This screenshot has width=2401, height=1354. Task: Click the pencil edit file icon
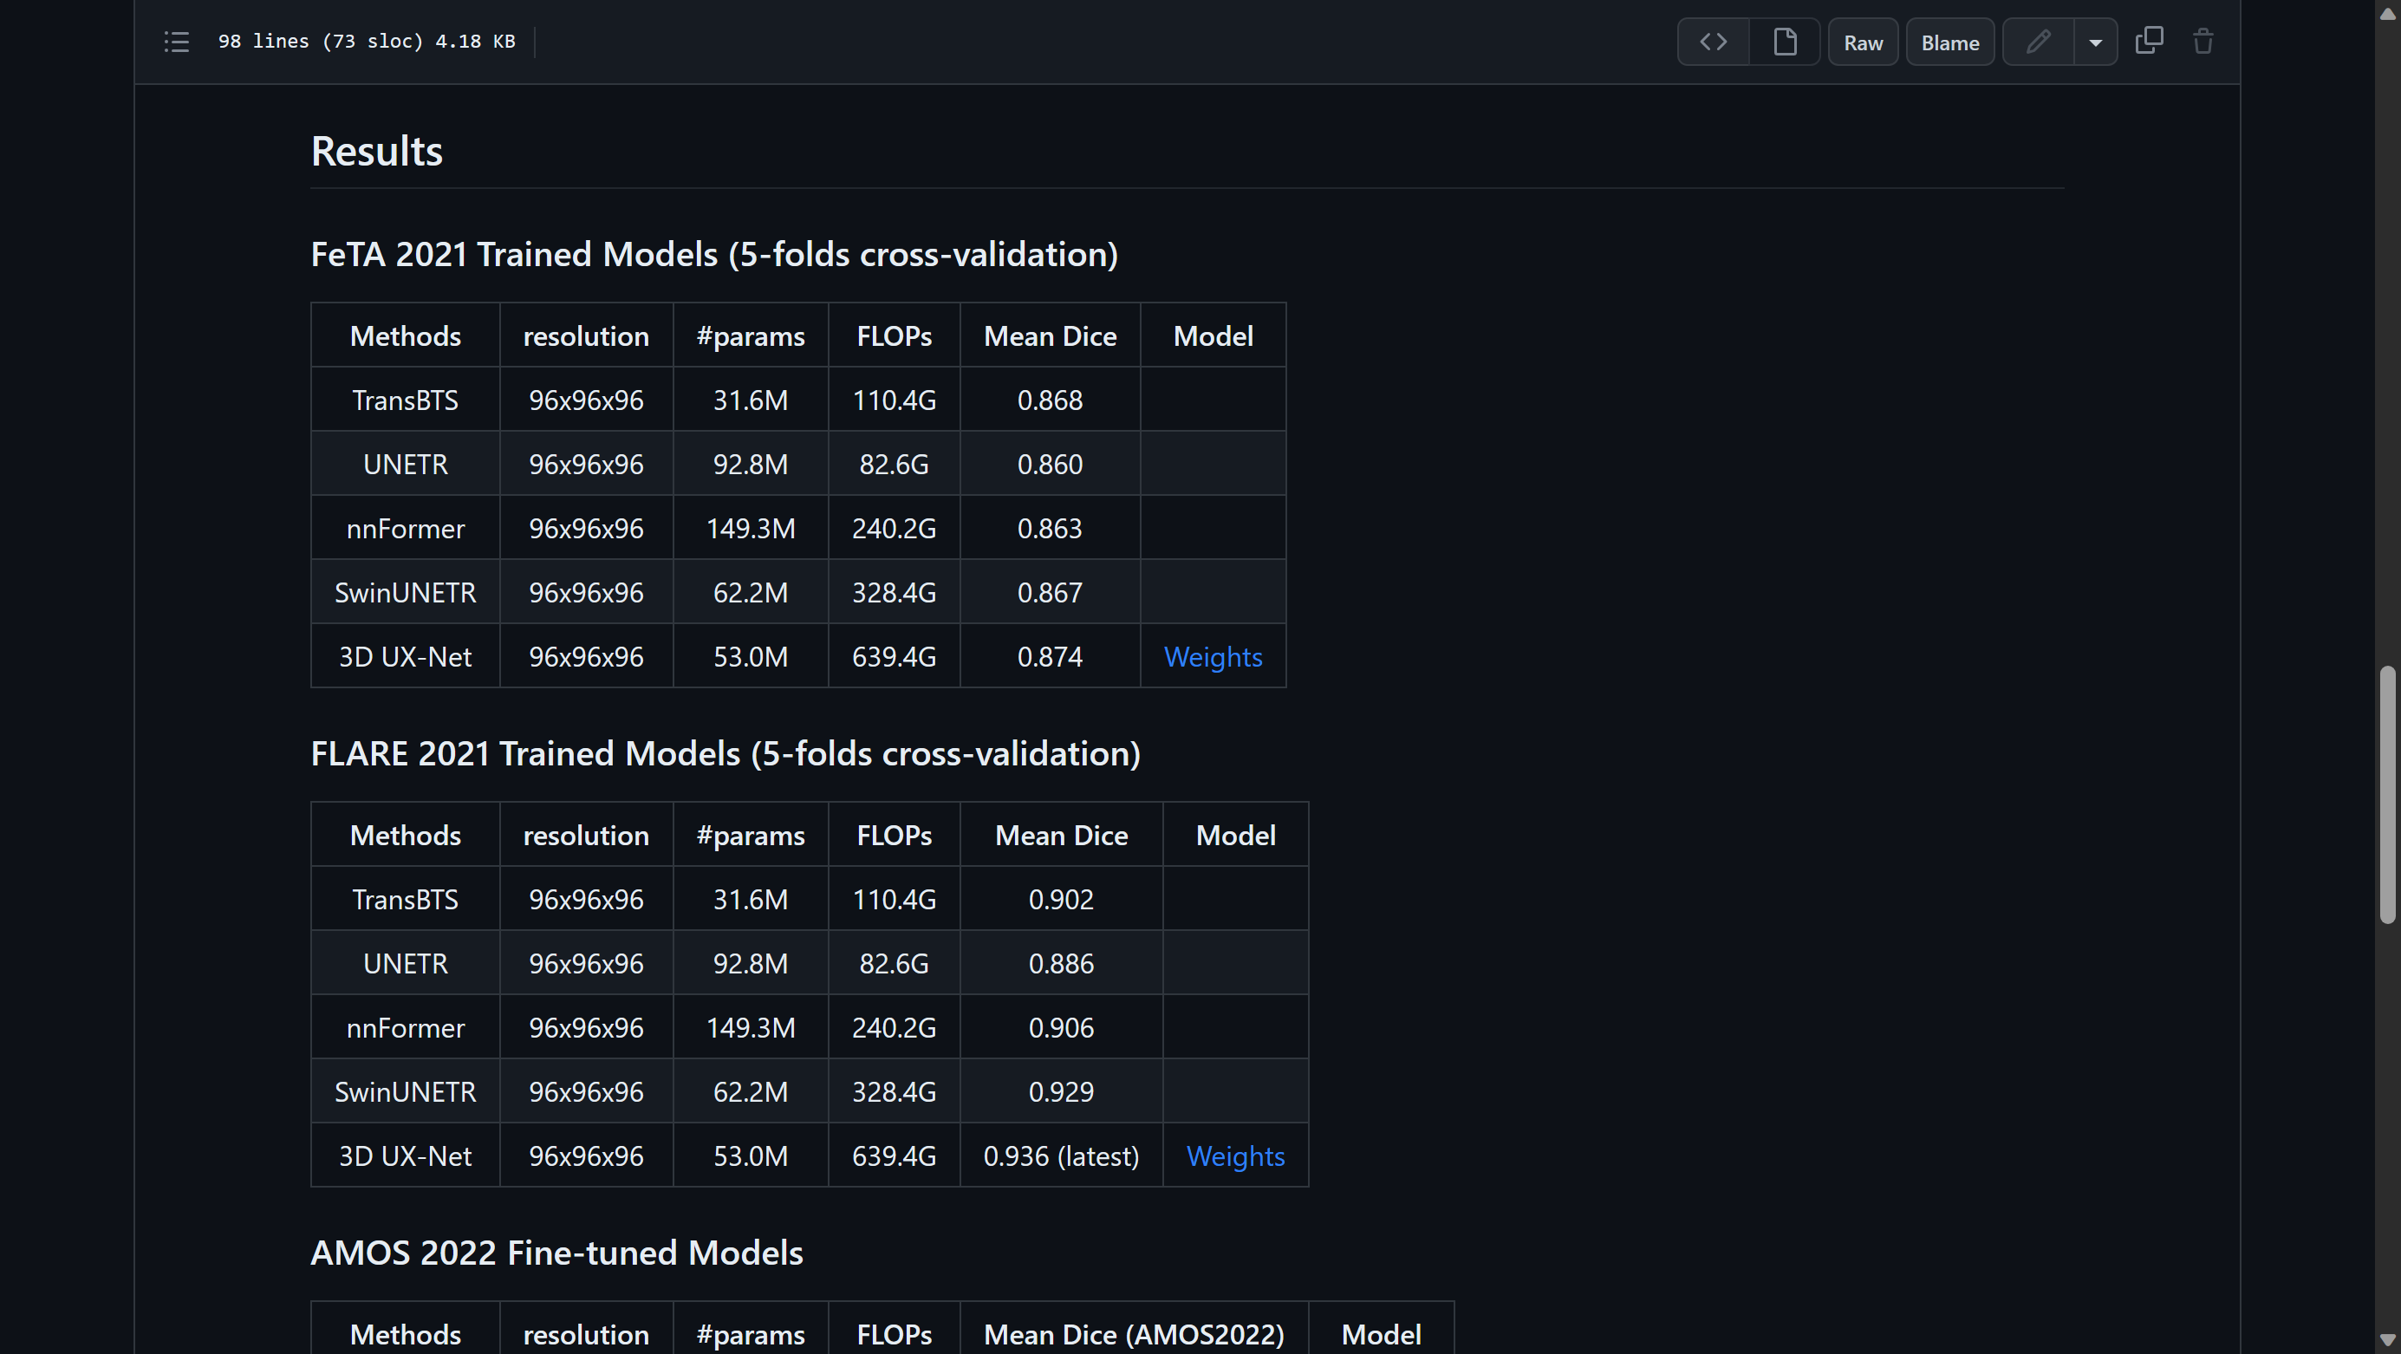(2038, 42)
